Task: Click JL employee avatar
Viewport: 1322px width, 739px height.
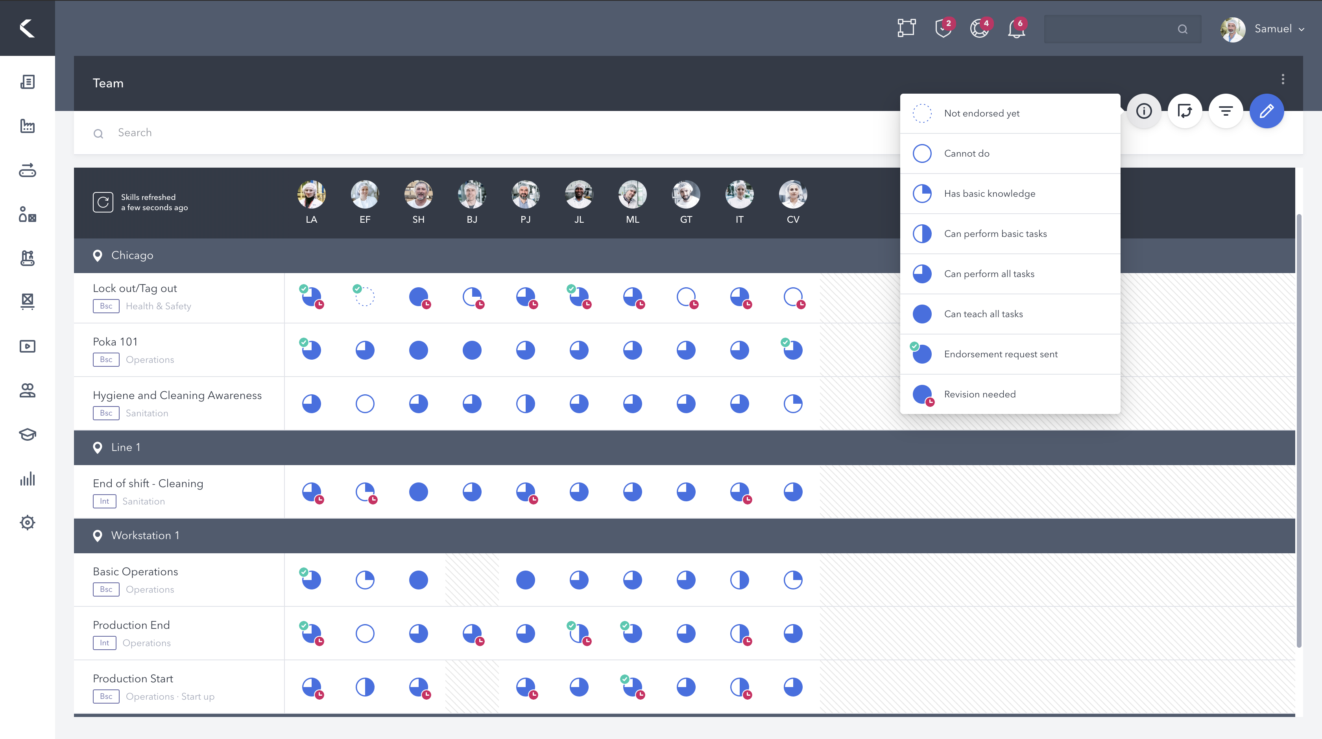Action: coord(579,194)
